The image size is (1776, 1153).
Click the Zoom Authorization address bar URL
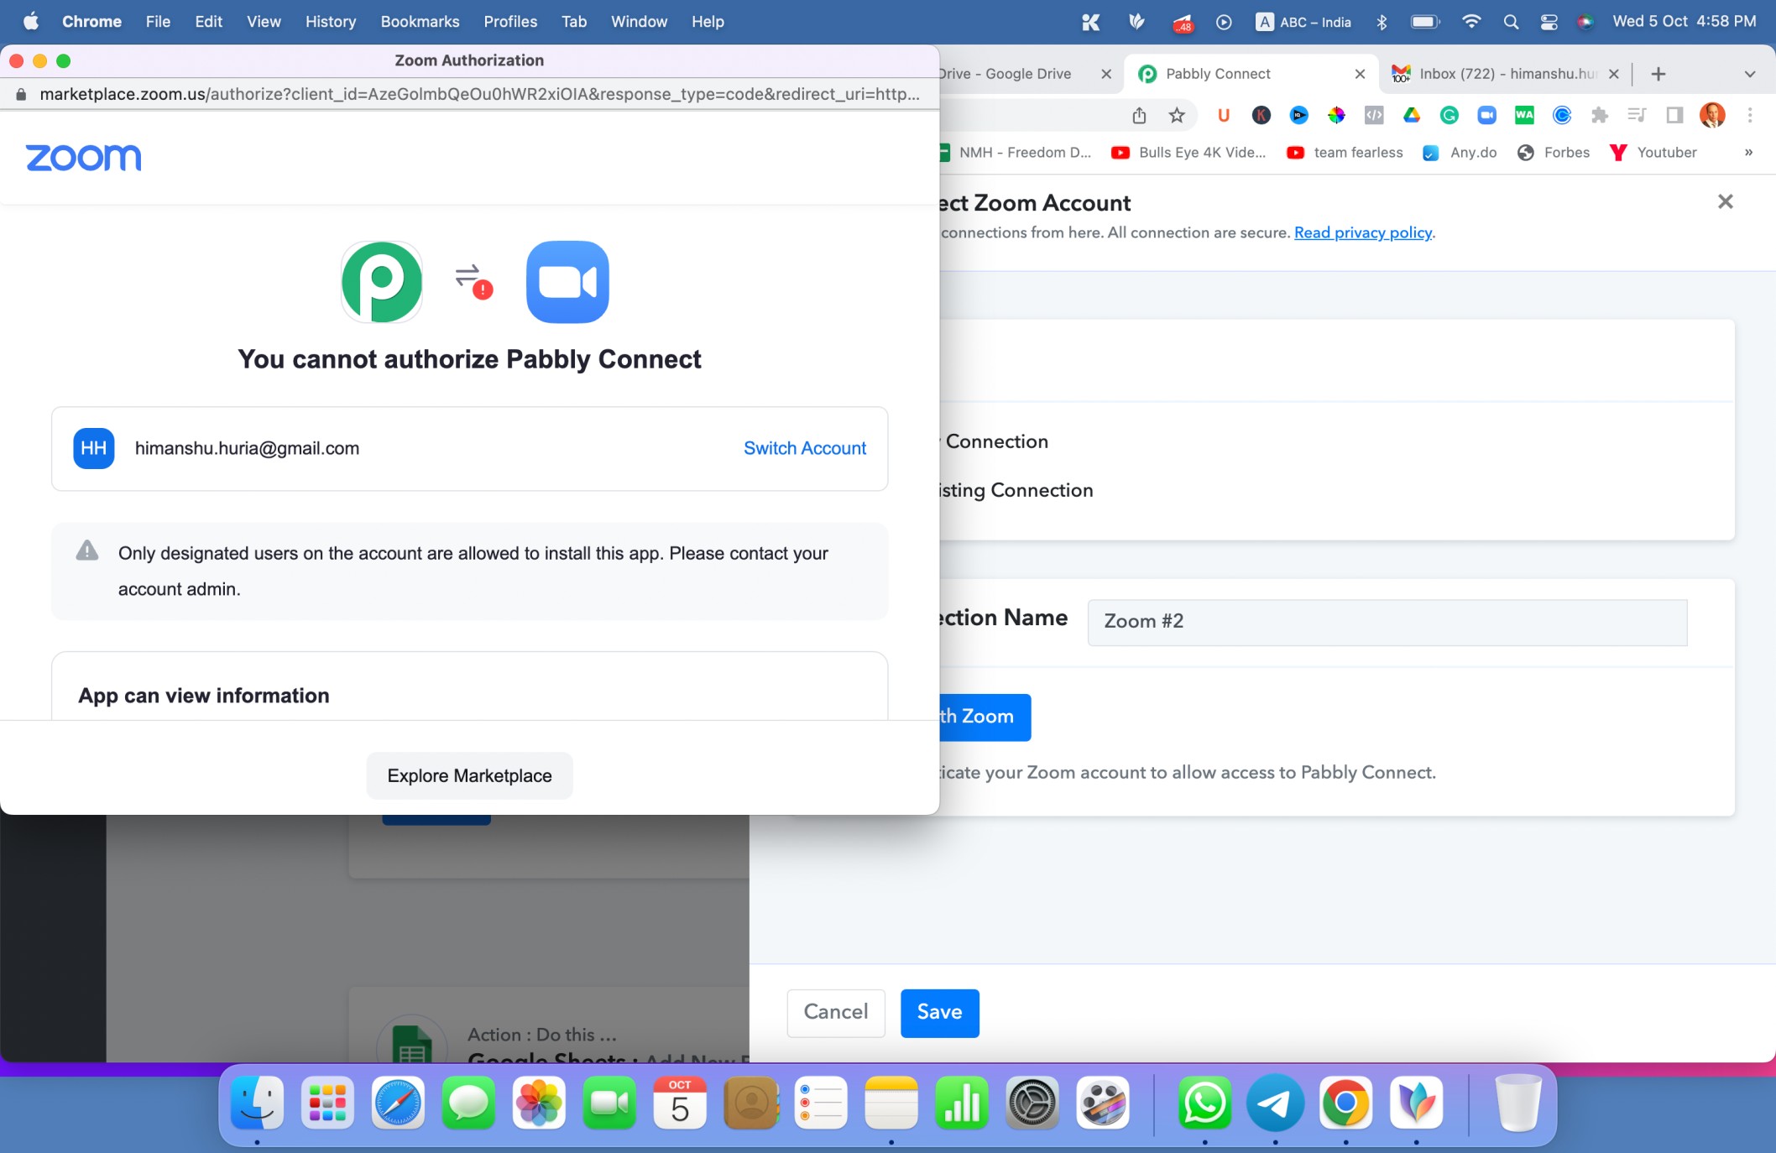479,94
